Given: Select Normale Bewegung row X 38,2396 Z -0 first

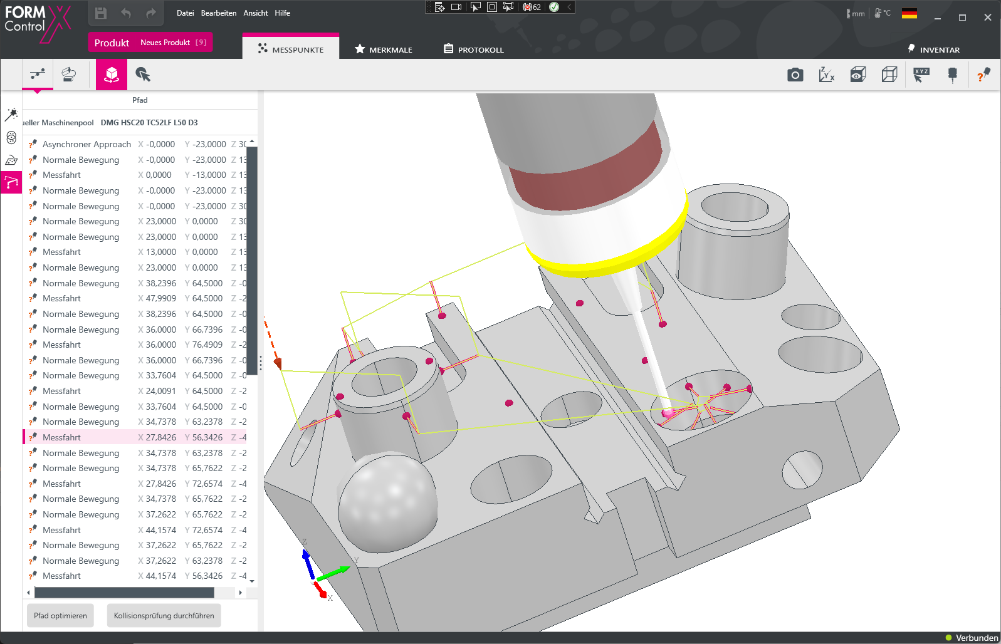Looking at the screenshot, I should [135, 283].
